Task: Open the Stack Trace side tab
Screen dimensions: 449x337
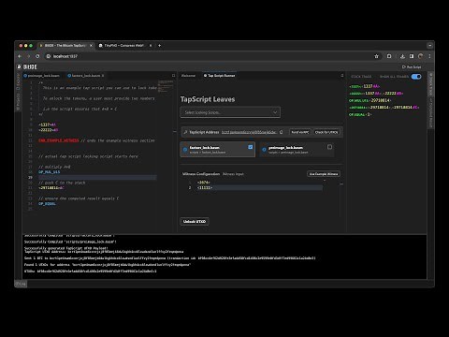Action: point(431,85)
